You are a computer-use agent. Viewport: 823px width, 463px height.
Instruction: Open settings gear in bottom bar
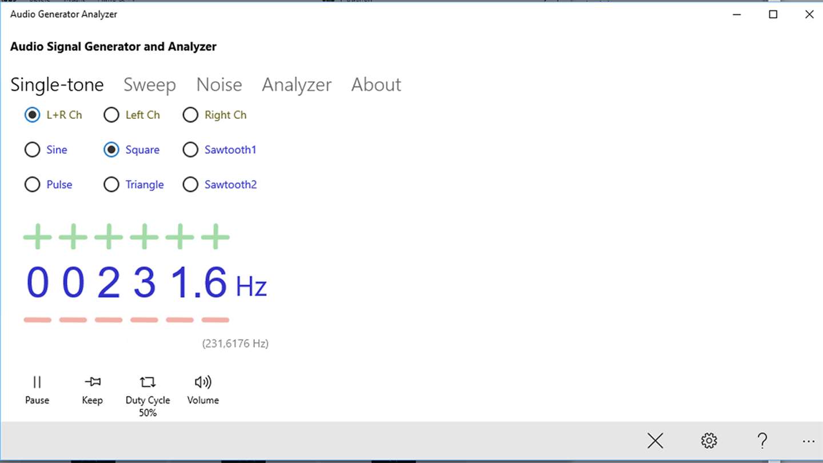[x=709, y=441]
